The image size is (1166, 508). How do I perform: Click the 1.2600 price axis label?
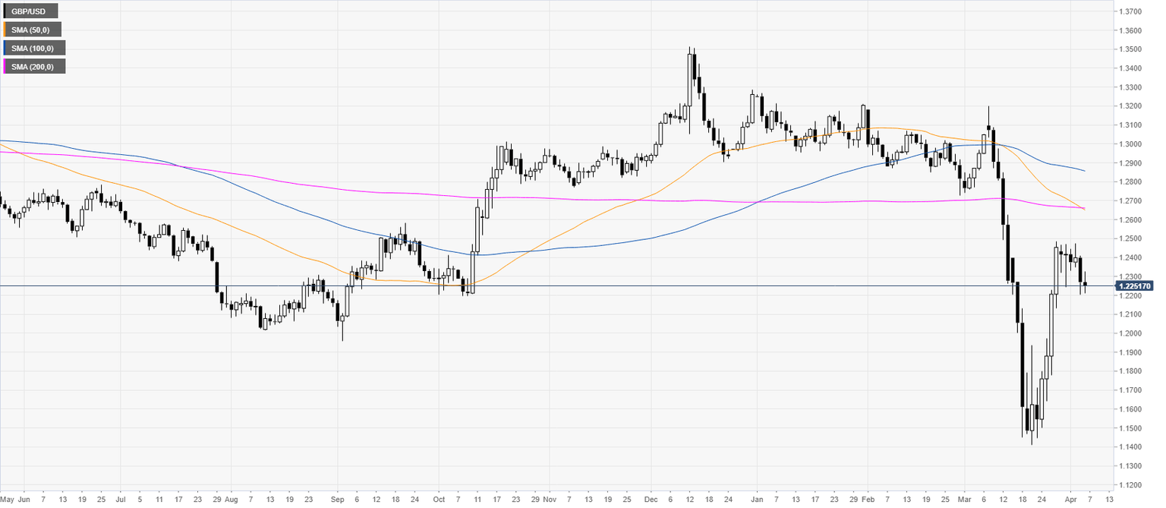1129,220
